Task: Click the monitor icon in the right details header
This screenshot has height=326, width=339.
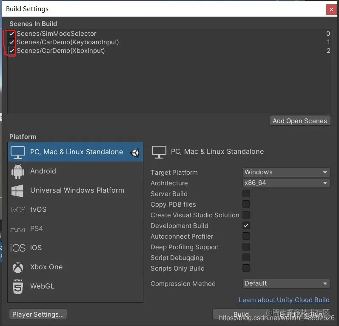Action: coord(159,152)
